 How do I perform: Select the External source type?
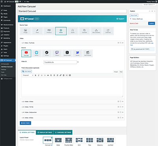click(x=108, y=31)
